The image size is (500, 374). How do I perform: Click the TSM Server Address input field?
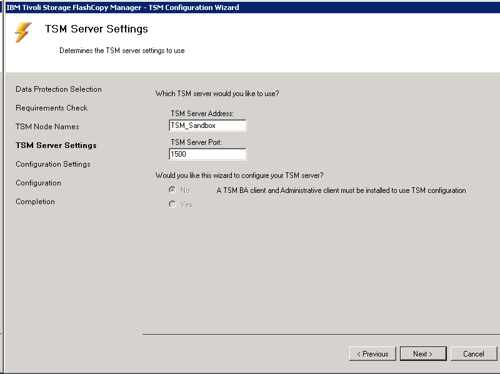coord(207,125)
